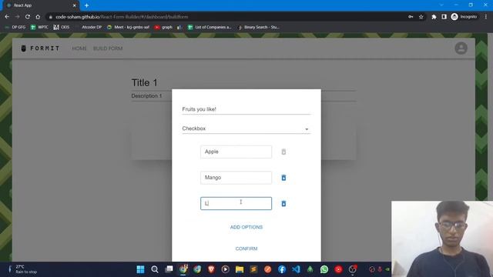Click the browser address bar
493x277 pixels.
[226, 17]
